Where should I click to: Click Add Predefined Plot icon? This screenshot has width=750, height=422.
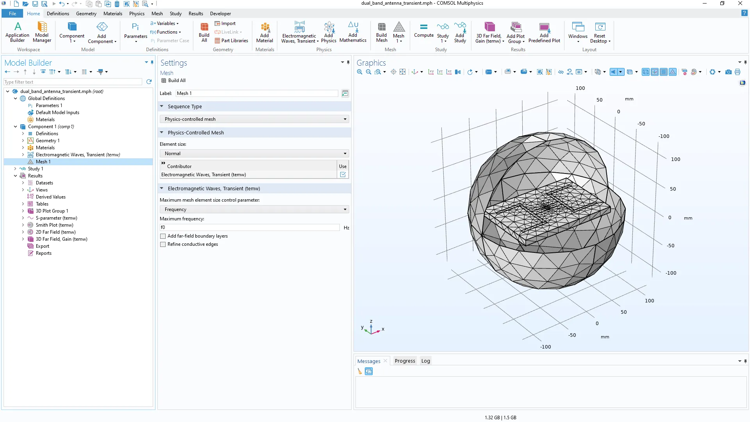click(x=544, y=32)
